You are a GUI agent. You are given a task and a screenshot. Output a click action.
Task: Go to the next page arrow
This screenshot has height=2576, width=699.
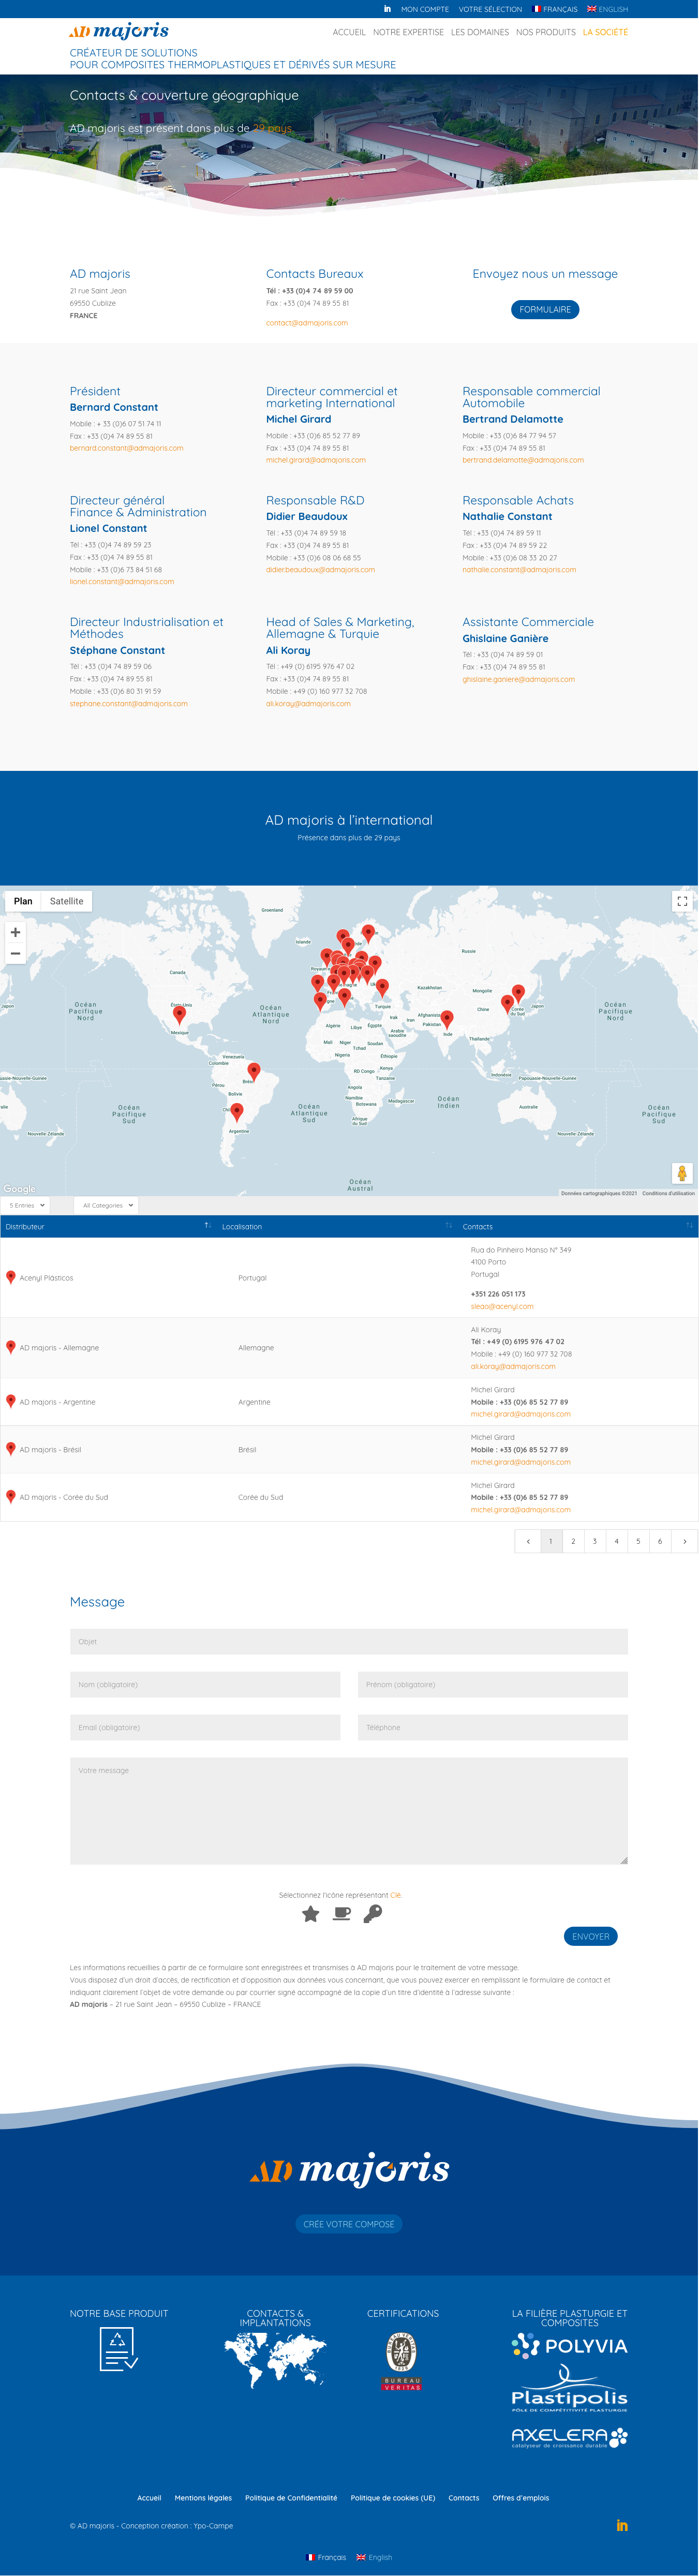[x=684, y=1541]
